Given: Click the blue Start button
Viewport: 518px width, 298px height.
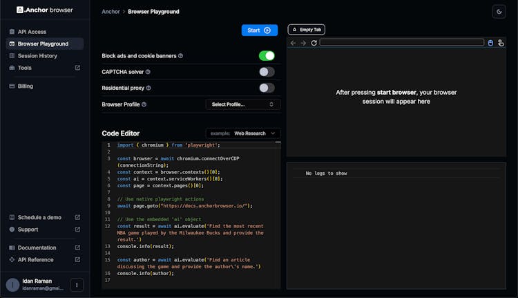Looking at the screenshot, I should [259, 30].
